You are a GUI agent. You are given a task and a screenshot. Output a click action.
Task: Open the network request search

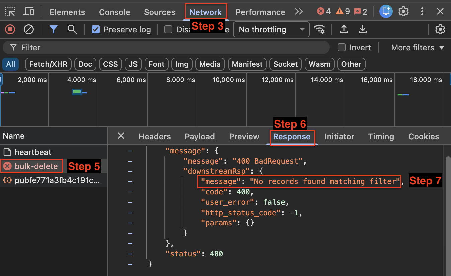tap(72, 29)
